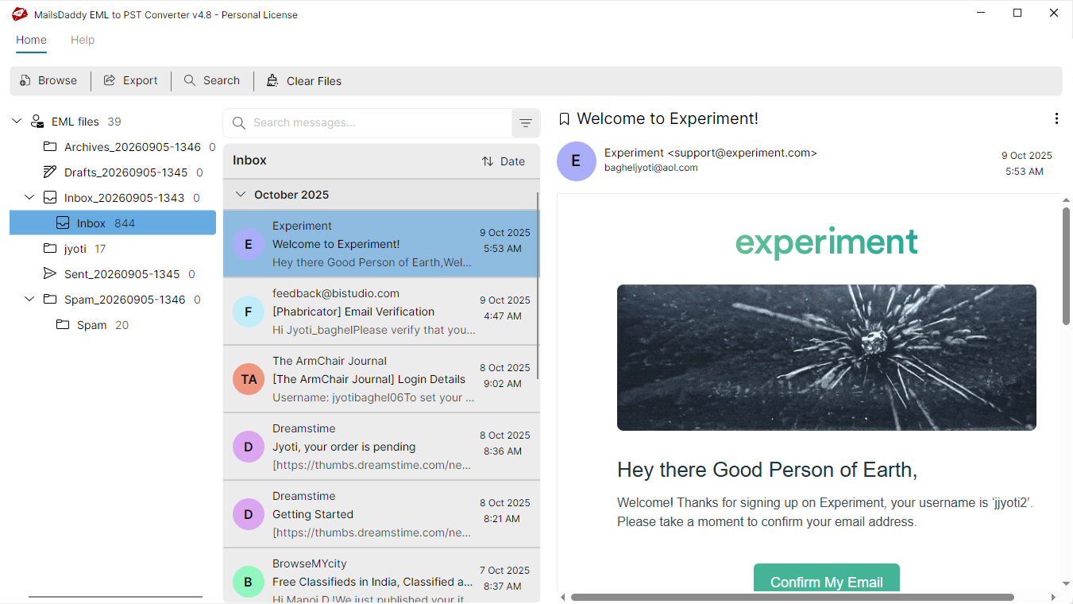Open the Phabricator Email Verification message
This screenshot has width=1073, height=604.
380,312
